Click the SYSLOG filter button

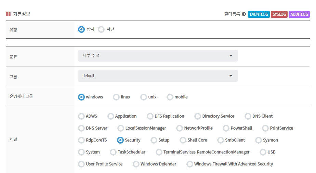[x=279, y=14]
